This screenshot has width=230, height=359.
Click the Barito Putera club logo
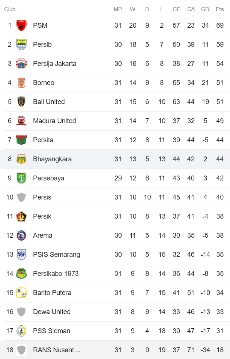point(21,293)
